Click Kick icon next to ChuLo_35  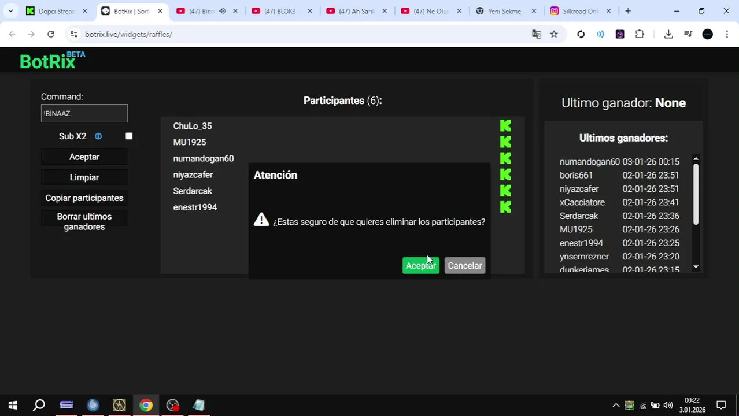point(505,126)
